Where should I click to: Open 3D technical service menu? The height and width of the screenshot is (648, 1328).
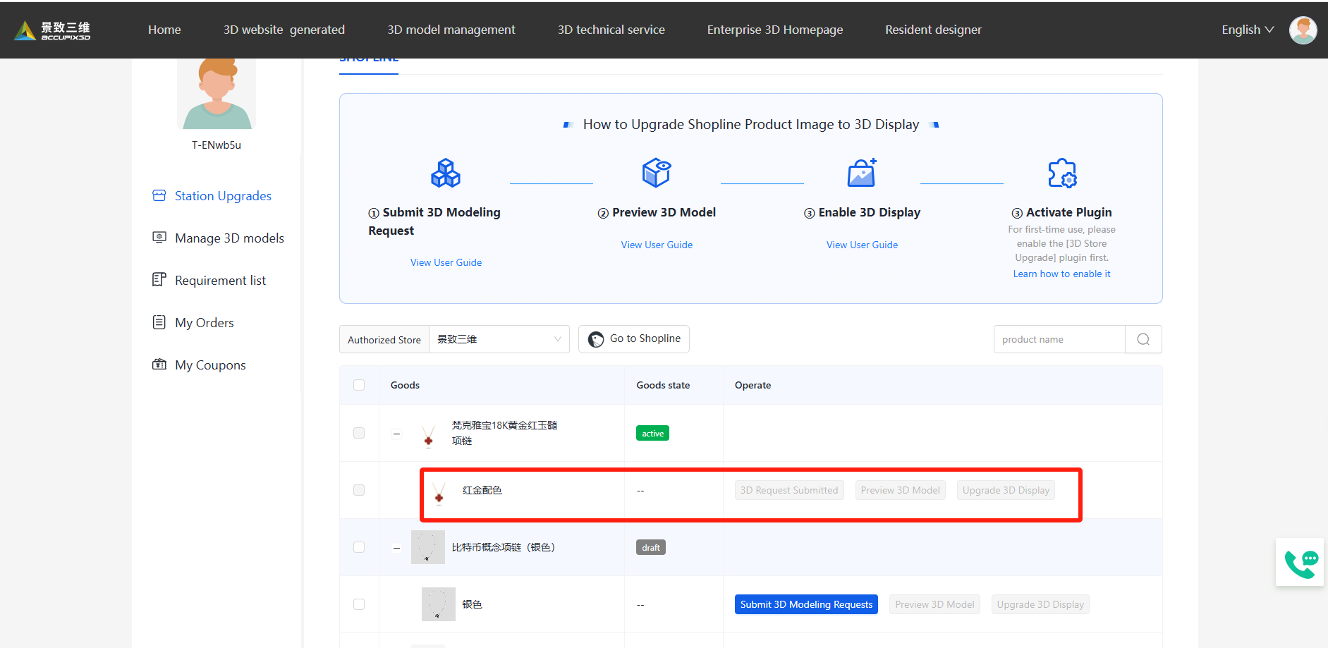[x=611, y=30]
